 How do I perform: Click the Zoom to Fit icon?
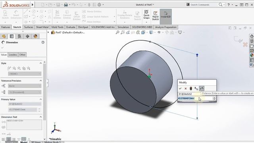117,33
